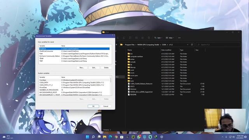The image size is (249, 140).
Task: Select the NVCUDASAMPLES_ROOT system variable
Action: tap(74, 93)
